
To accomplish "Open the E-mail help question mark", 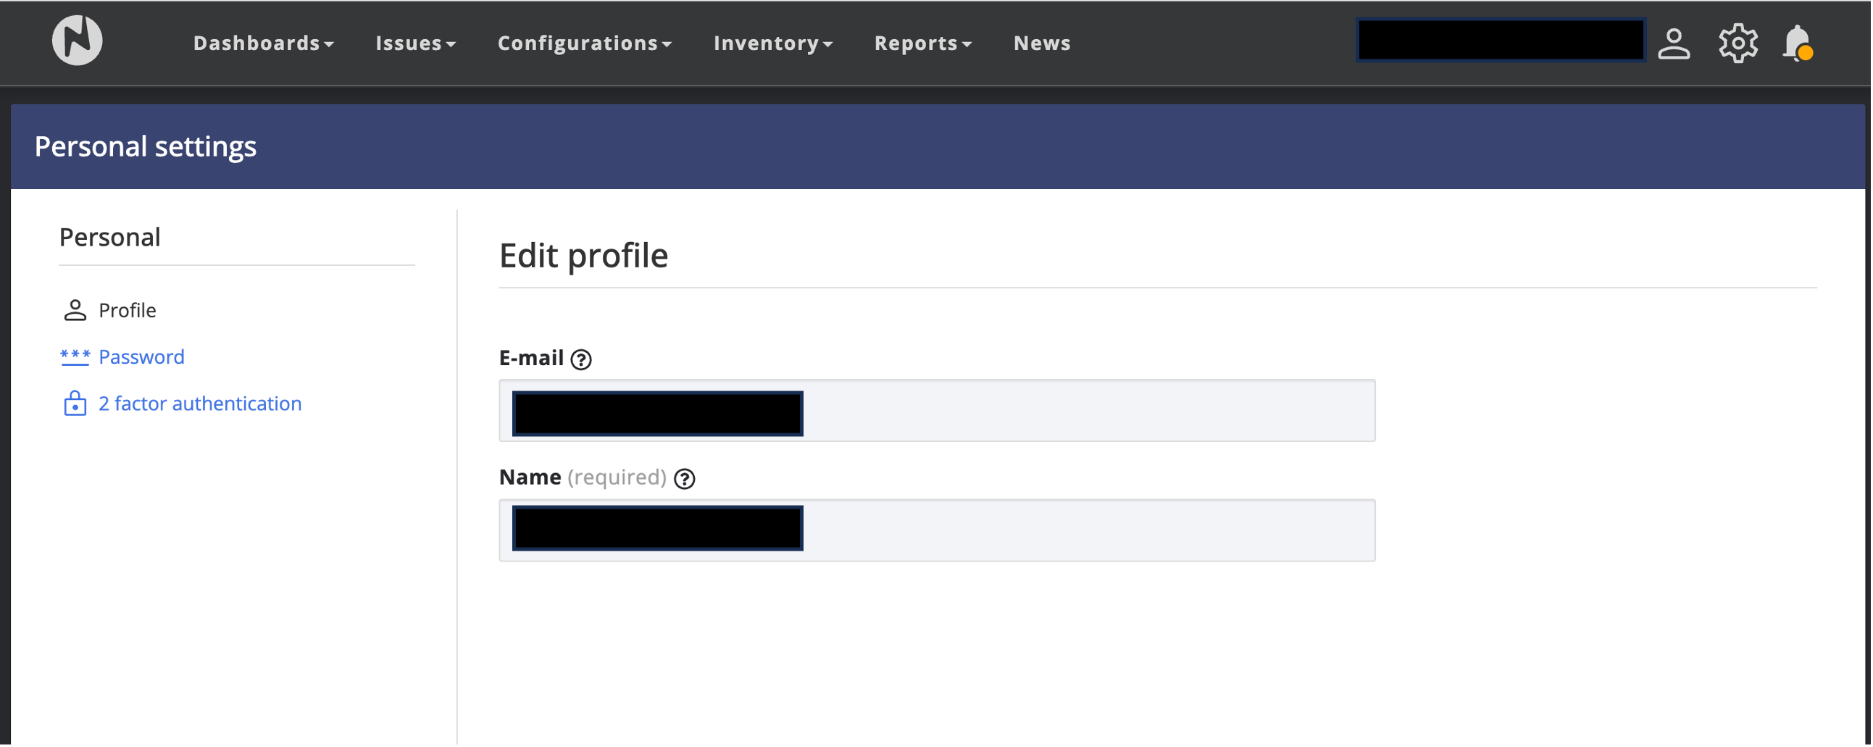I will tap(582, 359).
